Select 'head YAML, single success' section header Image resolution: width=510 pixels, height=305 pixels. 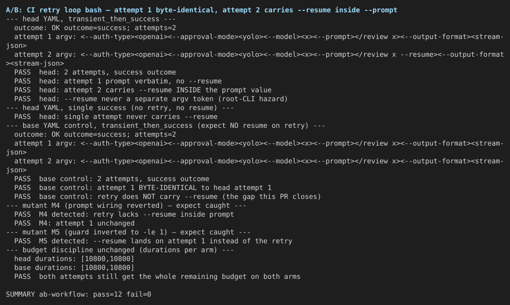120,108
